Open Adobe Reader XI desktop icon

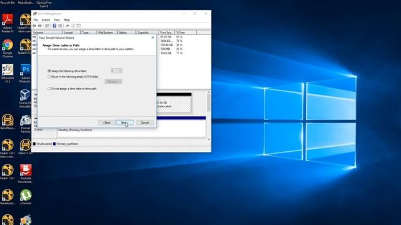coord(8,22)
